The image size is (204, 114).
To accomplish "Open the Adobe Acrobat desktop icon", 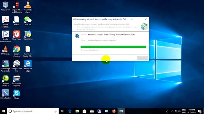I will (x=5, y=22).
